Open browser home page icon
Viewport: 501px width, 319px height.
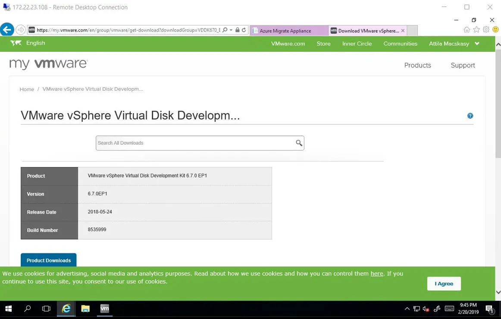(467, 30)
